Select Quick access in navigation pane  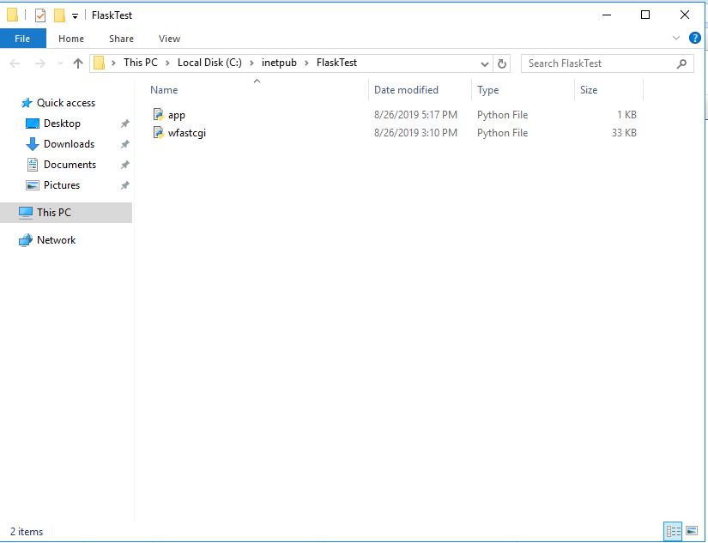66,103
